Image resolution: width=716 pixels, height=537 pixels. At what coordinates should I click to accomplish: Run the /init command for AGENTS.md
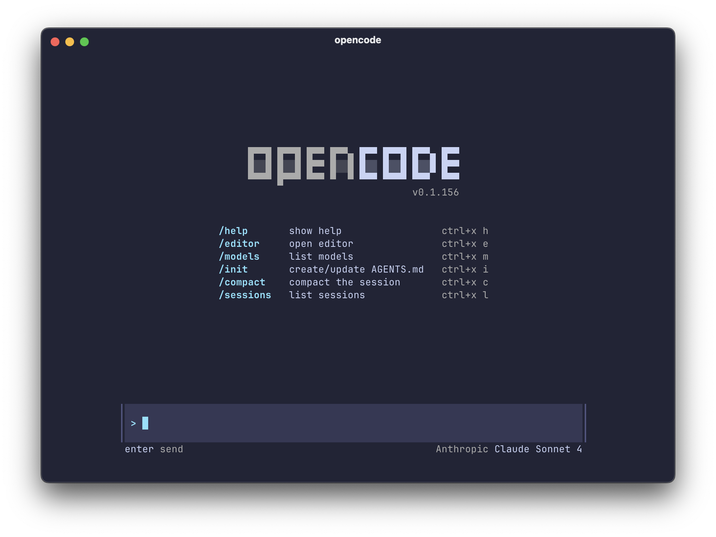pyautogui.click(x=233, y=269)
